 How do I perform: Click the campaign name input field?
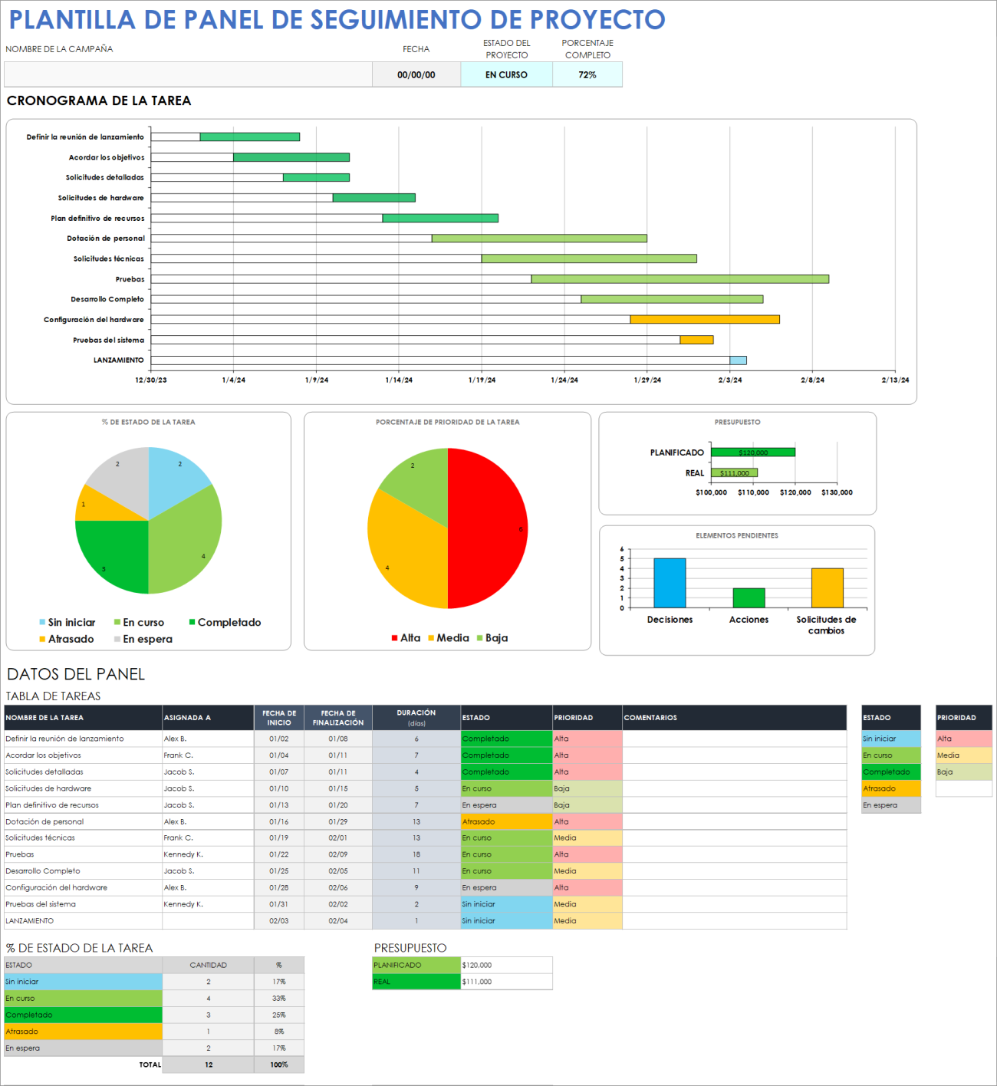[x=188, y=74]
